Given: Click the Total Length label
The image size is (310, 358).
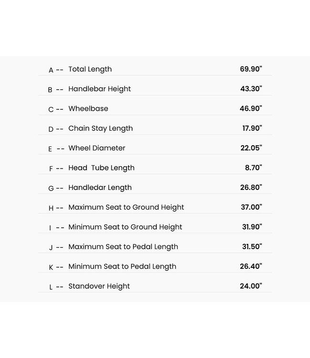Looking at the screenshot, I should (x=90, y=69).
